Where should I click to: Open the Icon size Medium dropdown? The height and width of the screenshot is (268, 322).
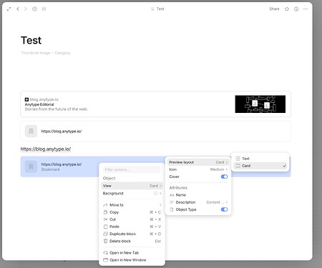click(198, 169)
